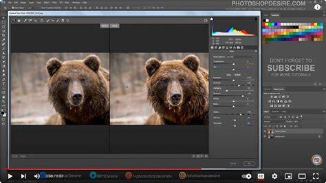Click the histogram display
The image size is (326, 183).
click(234, 28)
